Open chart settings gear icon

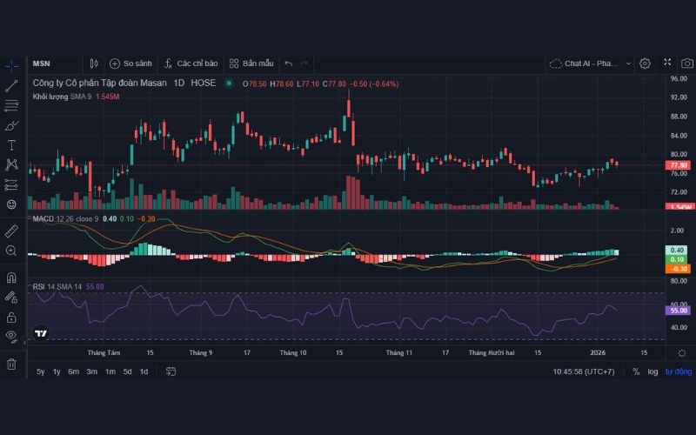tap(645, 64)
